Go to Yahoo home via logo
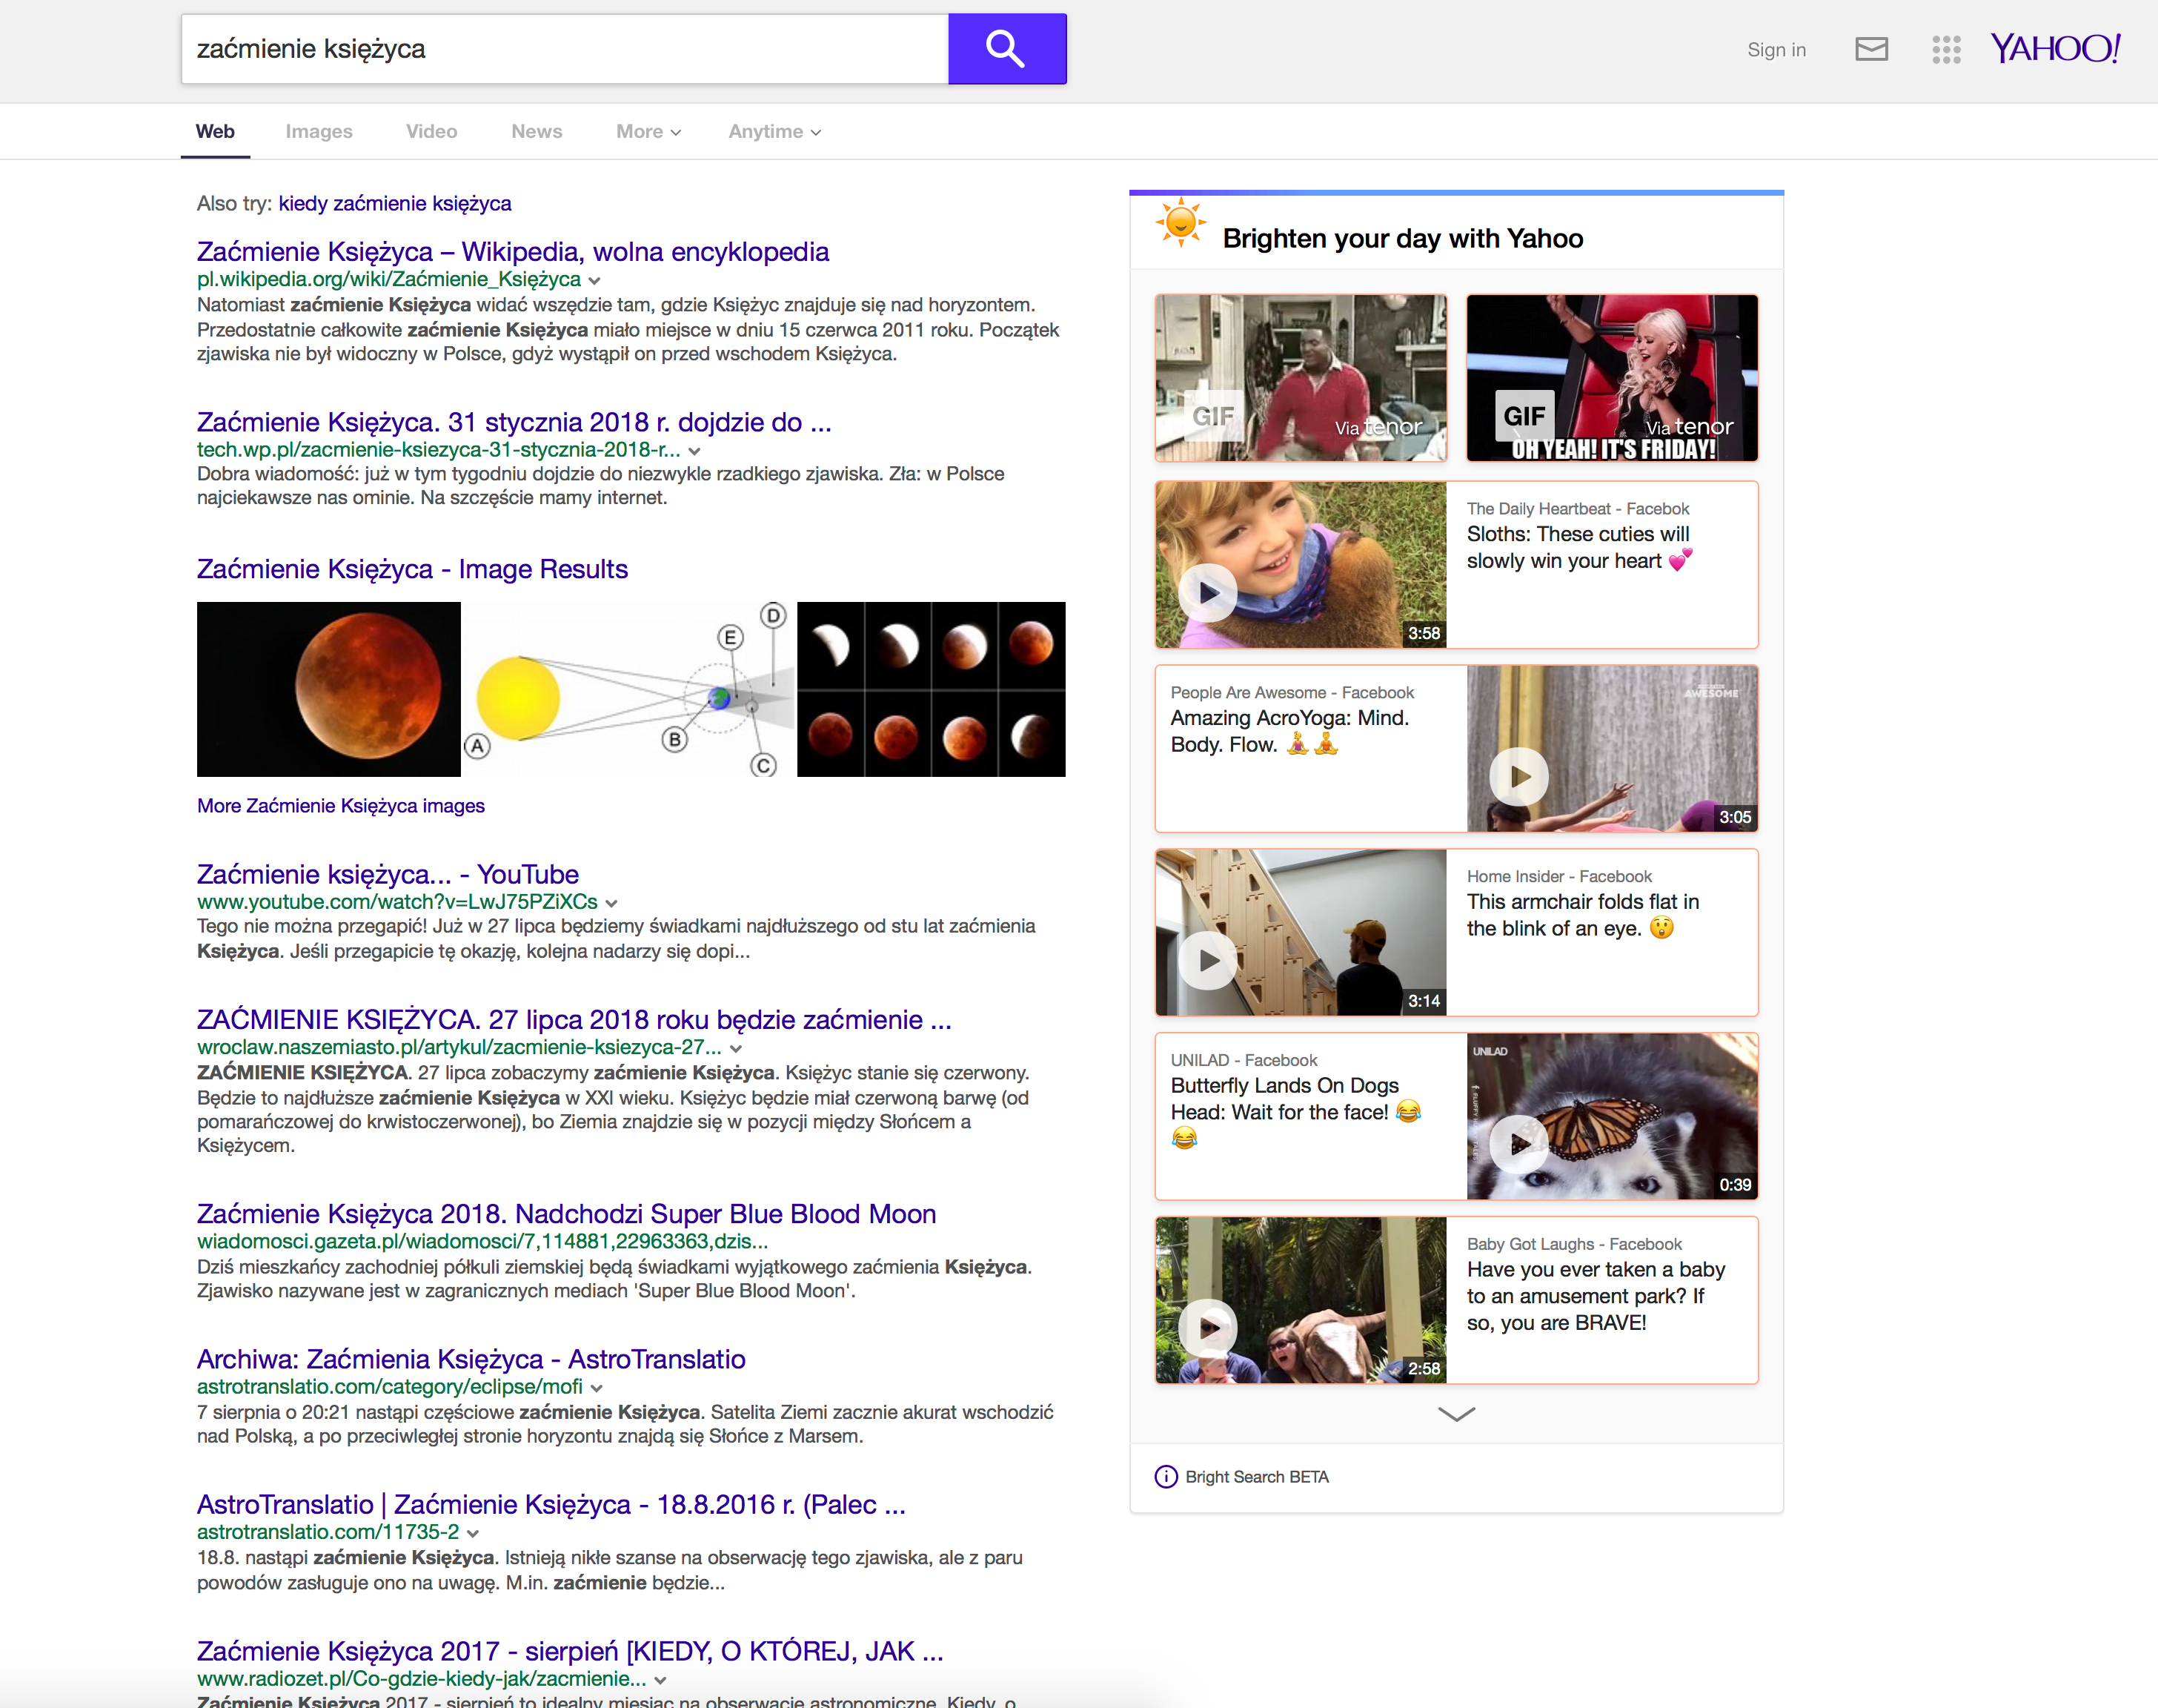Image resolution: width=2158 pixels, height=1708 pixels. pyautogui.click(x=2055, y=48)
